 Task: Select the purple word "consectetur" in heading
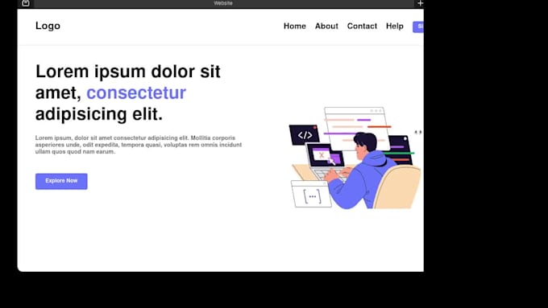click(x=136, y=92)
